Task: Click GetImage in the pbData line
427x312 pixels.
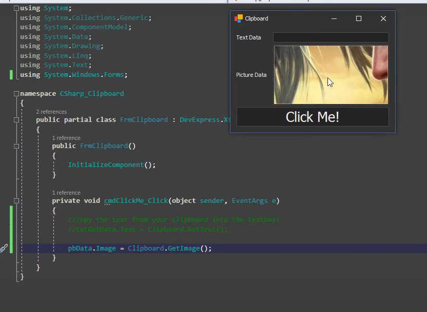Action: tap(184, 248)
